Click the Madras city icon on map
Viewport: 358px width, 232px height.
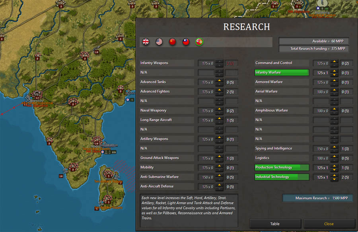tap(97, 140)
